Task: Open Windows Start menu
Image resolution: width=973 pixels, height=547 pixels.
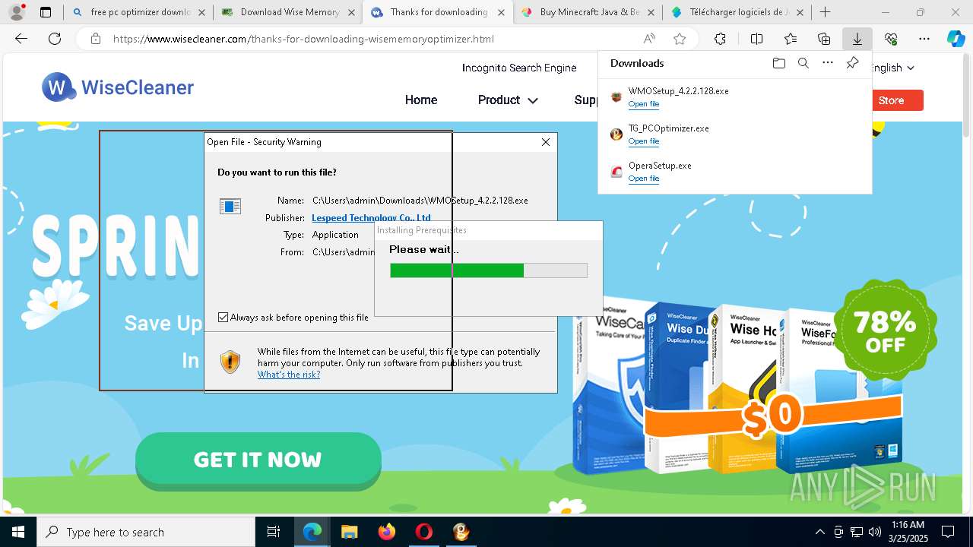Action: [x=18, y=532]
